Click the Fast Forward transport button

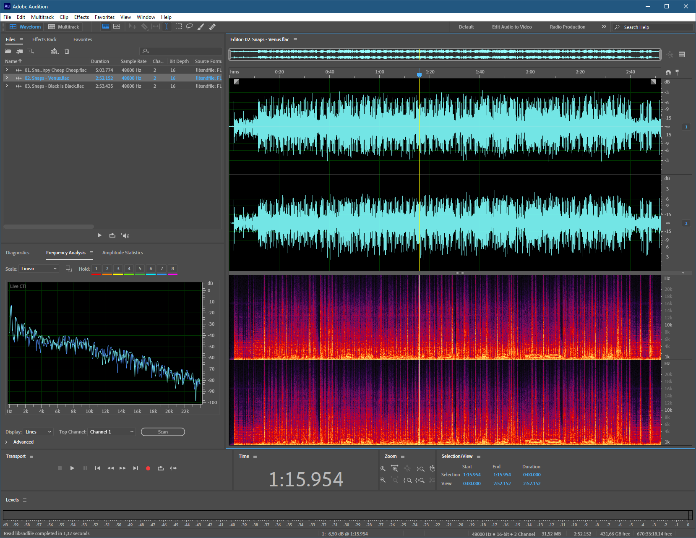(x=123, y=468)
